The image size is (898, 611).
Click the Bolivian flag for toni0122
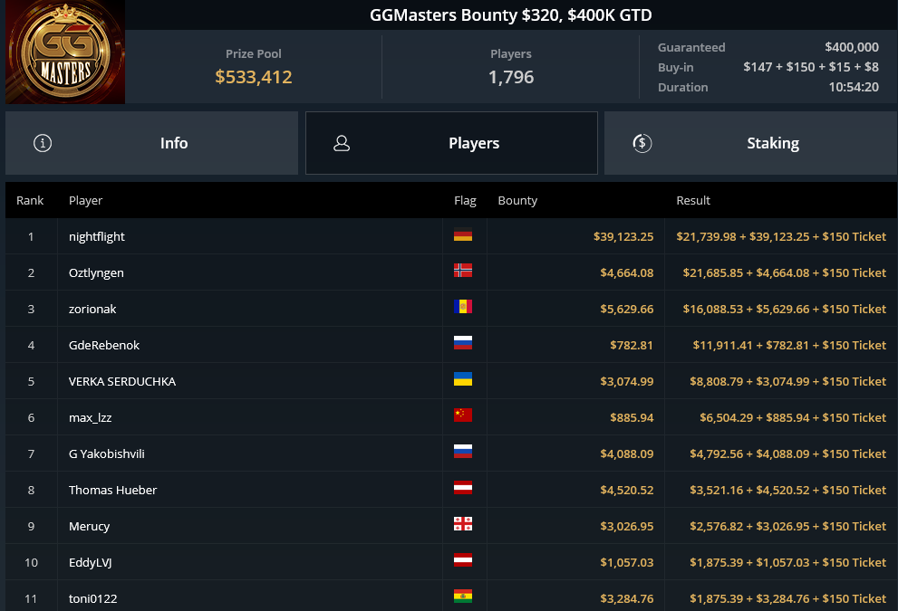point(463,597)
